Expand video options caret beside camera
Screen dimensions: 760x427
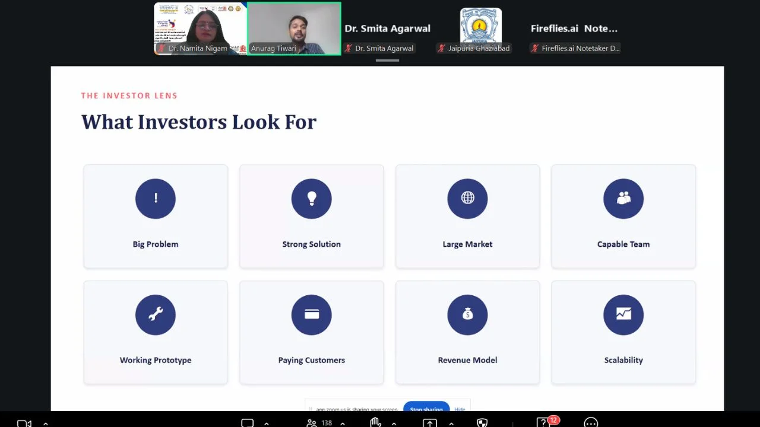pos(46,423)
